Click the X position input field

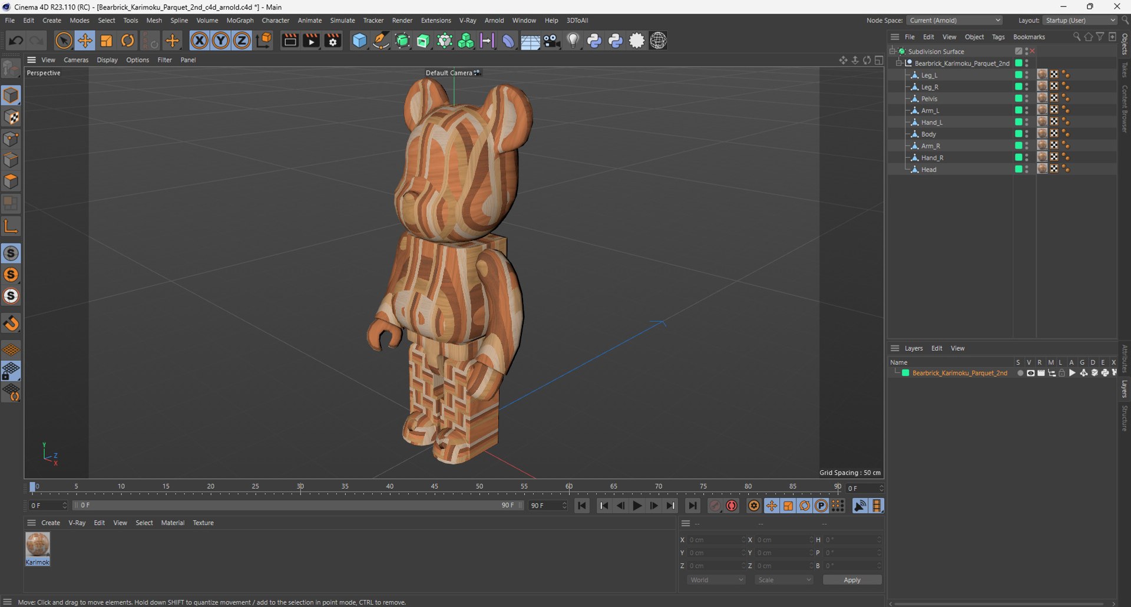pyautogui.click(x=716, y=540)
